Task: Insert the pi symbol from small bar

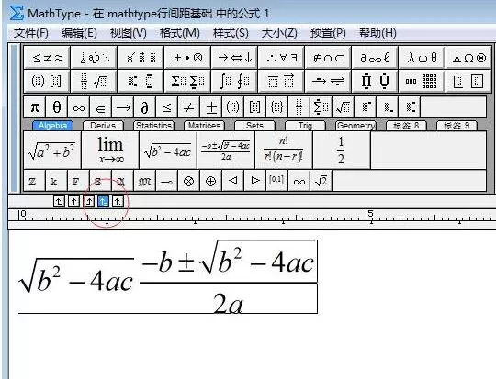Action: (35, 107)
